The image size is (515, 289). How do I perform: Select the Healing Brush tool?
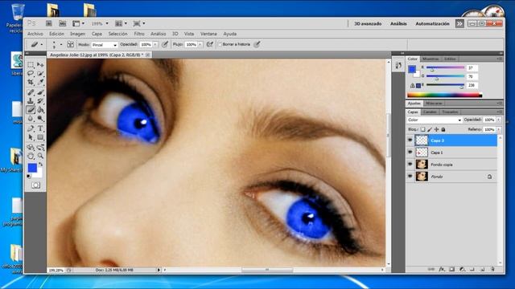point(31,92)
